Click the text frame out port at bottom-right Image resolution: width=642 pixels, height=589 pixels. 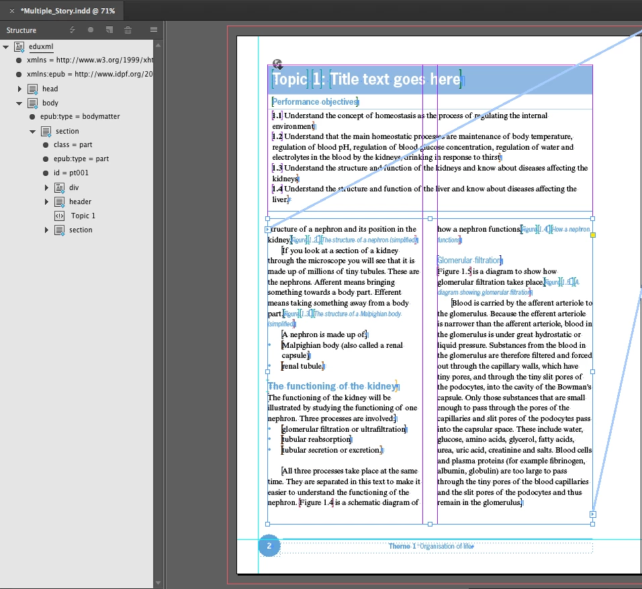pyautogui.click(x=593, y=514)
